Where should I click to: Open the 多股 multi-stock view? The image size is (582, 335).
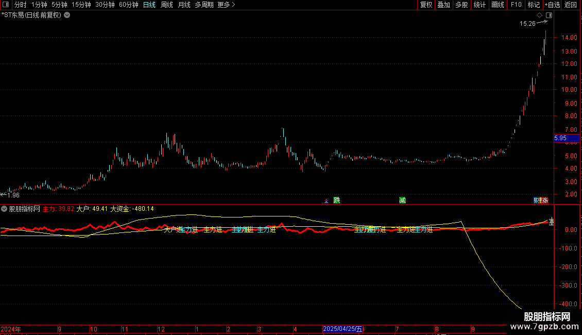(462, 5)
